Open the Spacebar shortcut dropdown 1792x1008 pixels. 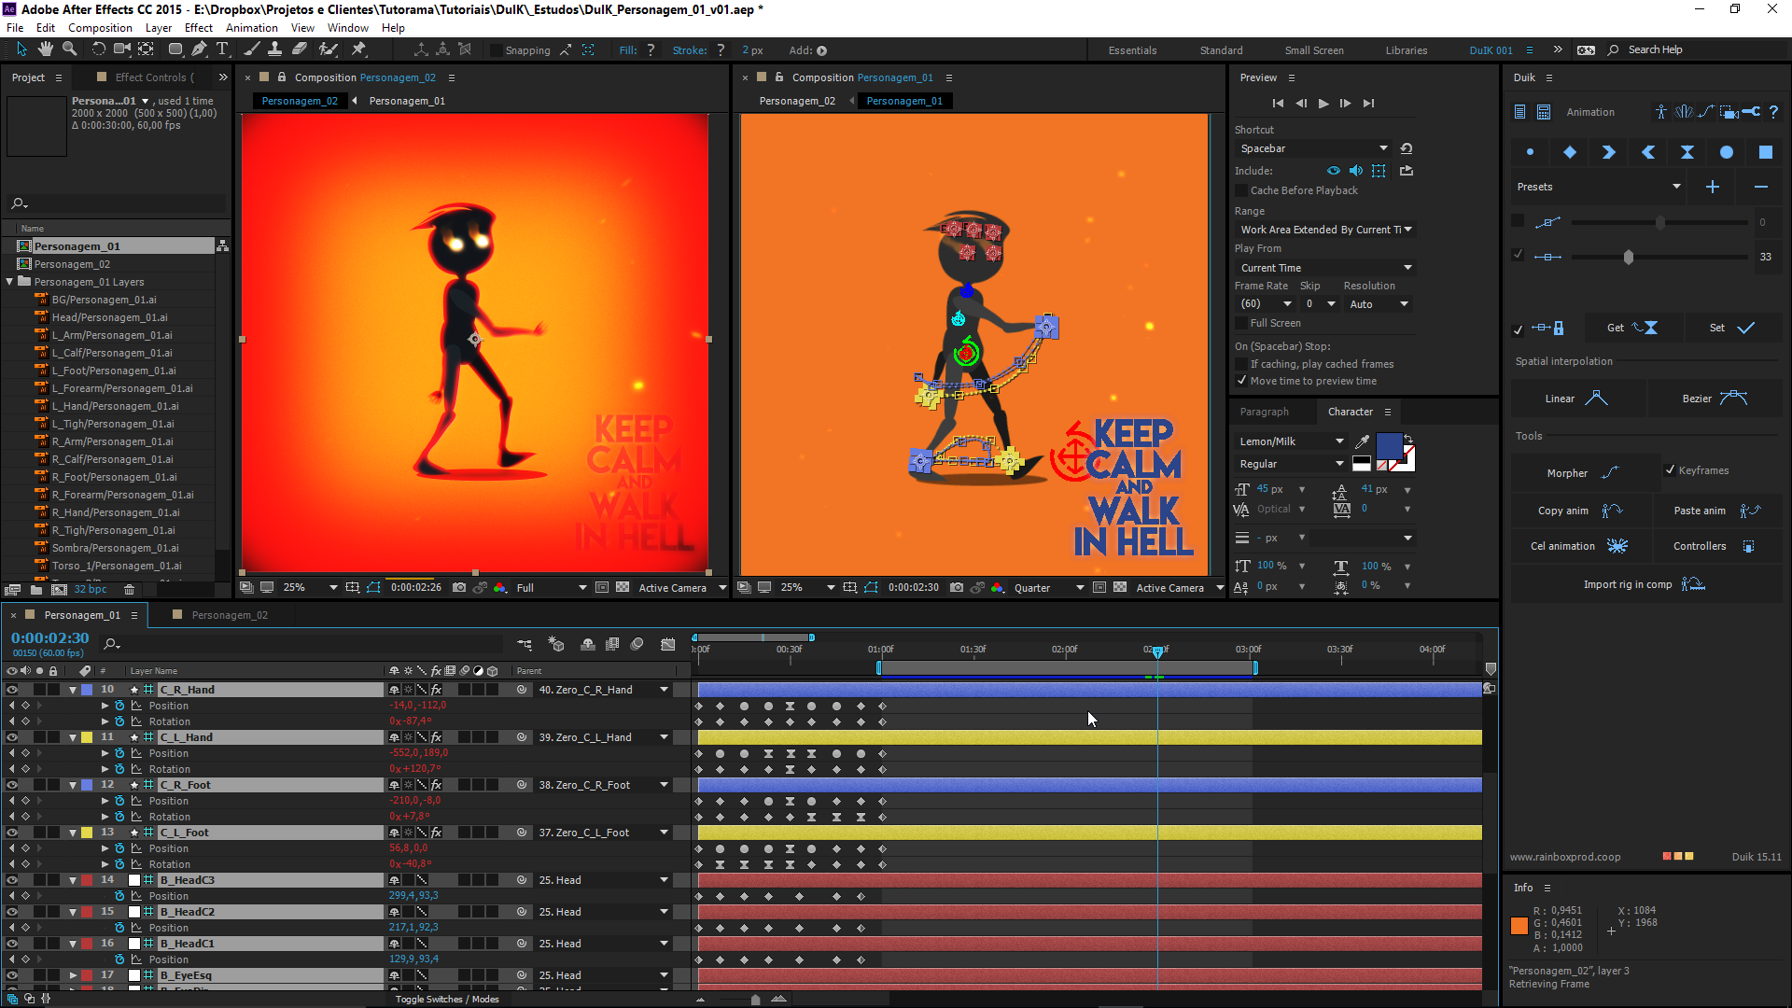(1383, 148)
